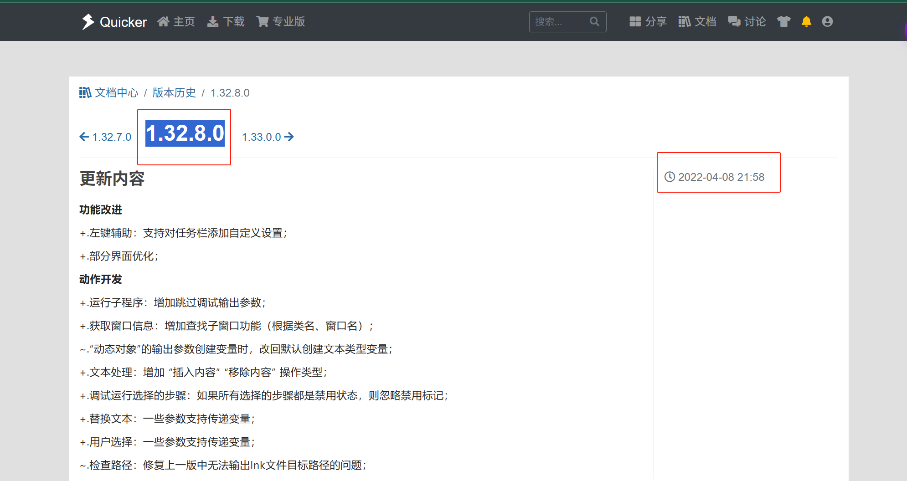Open the 主页 home menu item
Screen dimensions: 907x481
pyautogui.click(x=176, y=21)
